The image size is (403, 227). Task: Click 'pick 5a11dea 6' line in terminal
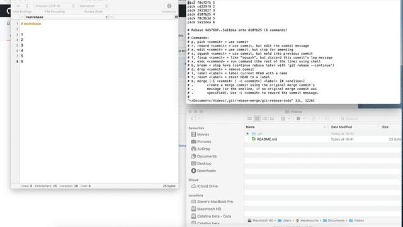(201, 23)
